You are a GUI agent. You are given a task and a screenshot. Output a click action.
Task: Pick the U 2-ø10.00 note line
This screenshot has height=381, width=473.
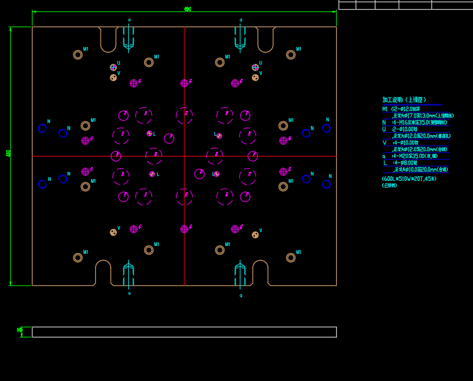pos(399,129)
